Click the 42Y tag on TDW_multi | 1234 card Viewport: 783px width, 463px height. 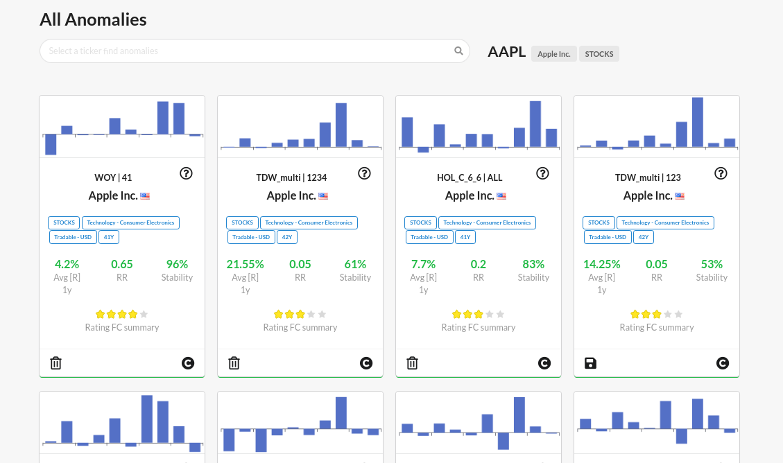point(287,237)
